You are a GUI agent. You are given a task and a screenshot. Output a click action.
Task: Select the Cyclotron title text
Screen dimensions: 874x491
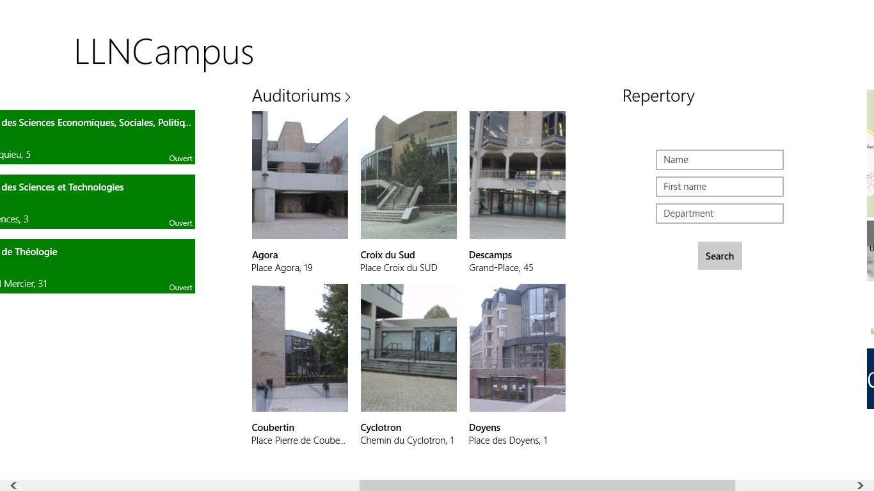point(381,428)
